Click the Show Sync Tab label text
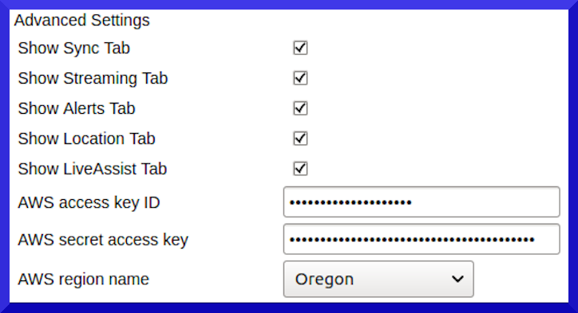The width and height of the screenshot is (578, 313). [x=73, y=48]
